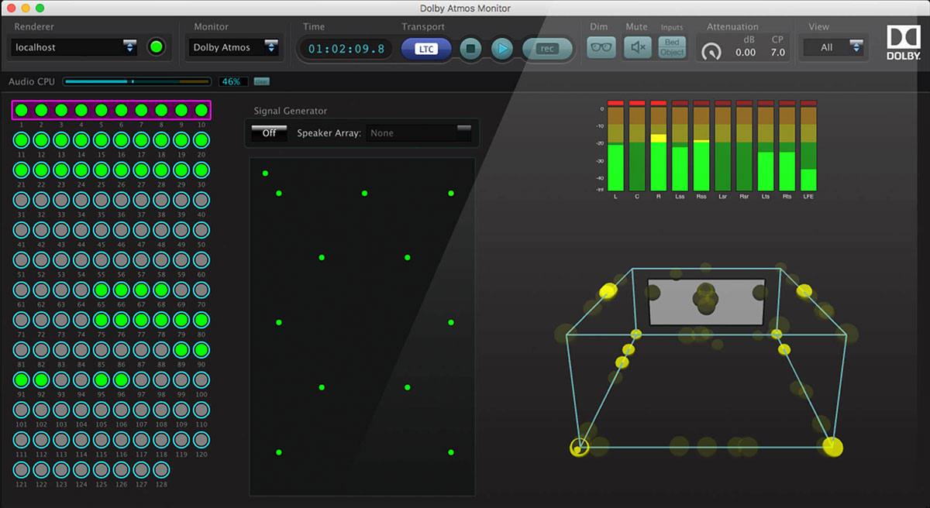Click the C channel level meter

(x=637, y=146)
